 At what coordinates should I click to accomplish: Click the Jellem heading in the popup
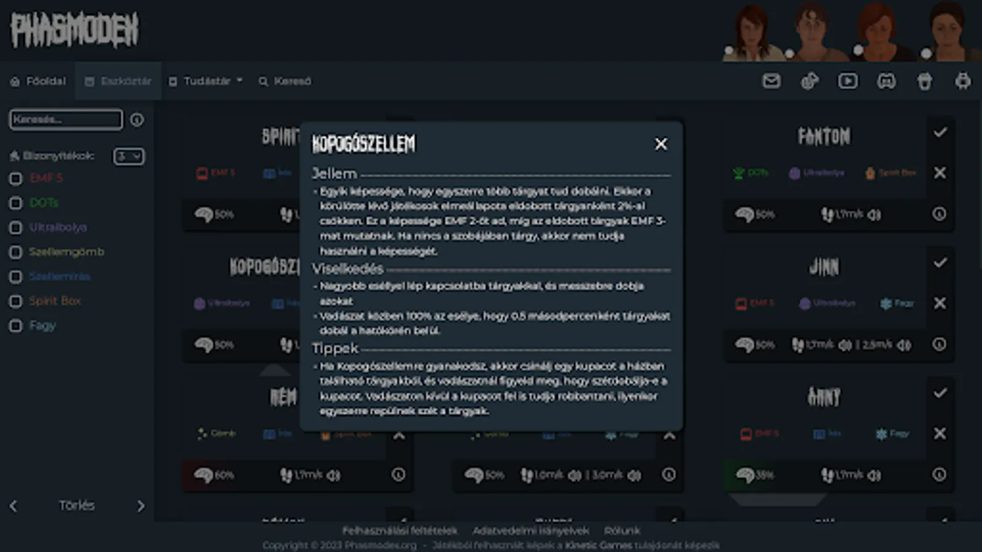334,174
